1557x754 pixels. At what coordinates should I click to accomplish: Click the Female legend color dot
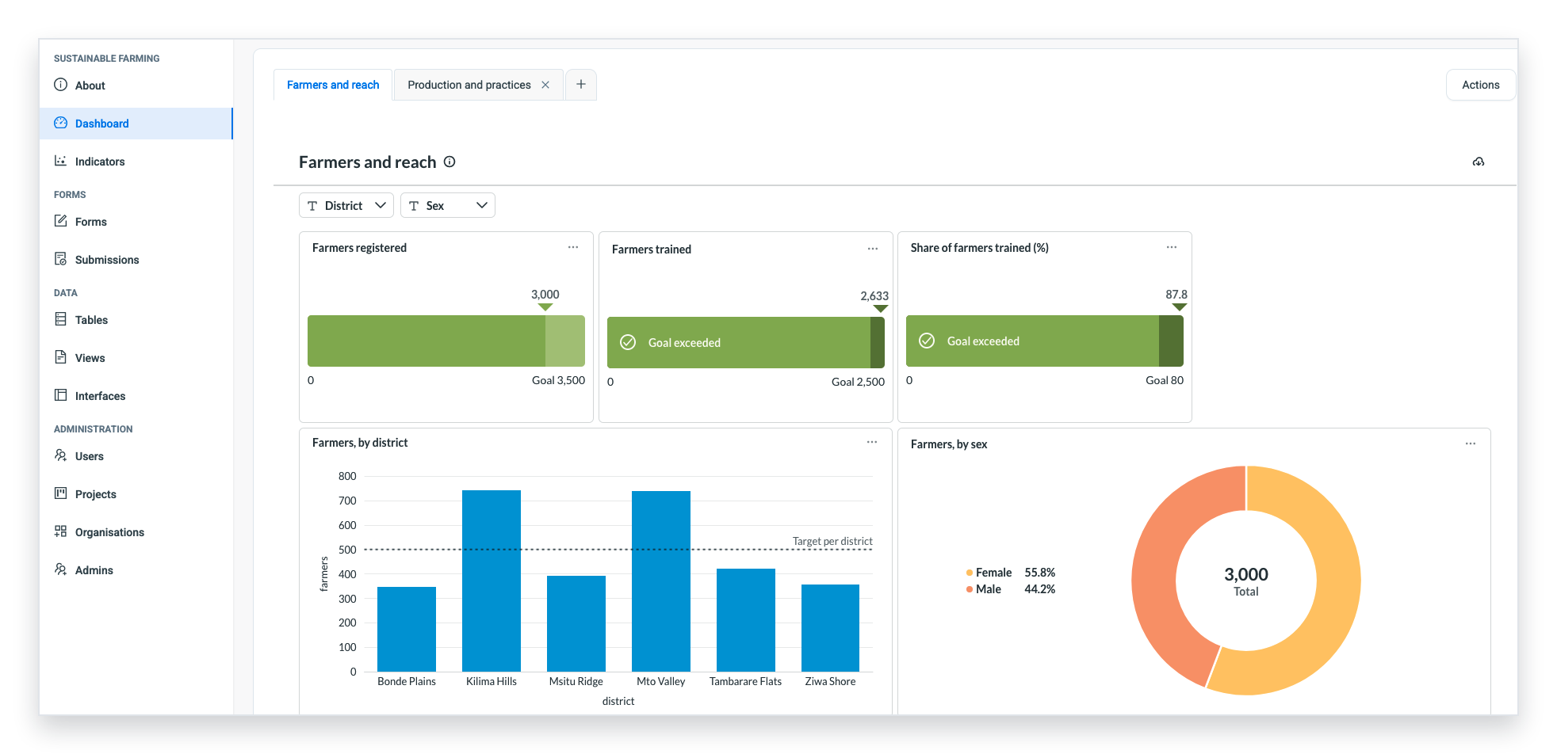(x=970, y=573)
